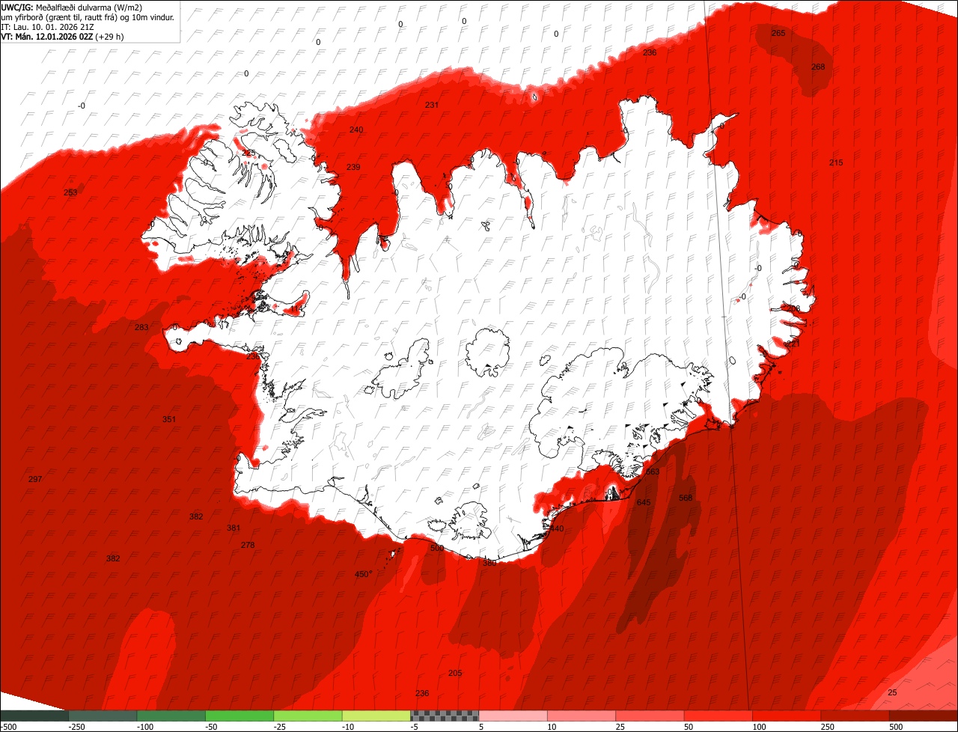958x732 pixels.
Task: Click the map value 265
Action: pyautogui.click(x=778, y=33)
